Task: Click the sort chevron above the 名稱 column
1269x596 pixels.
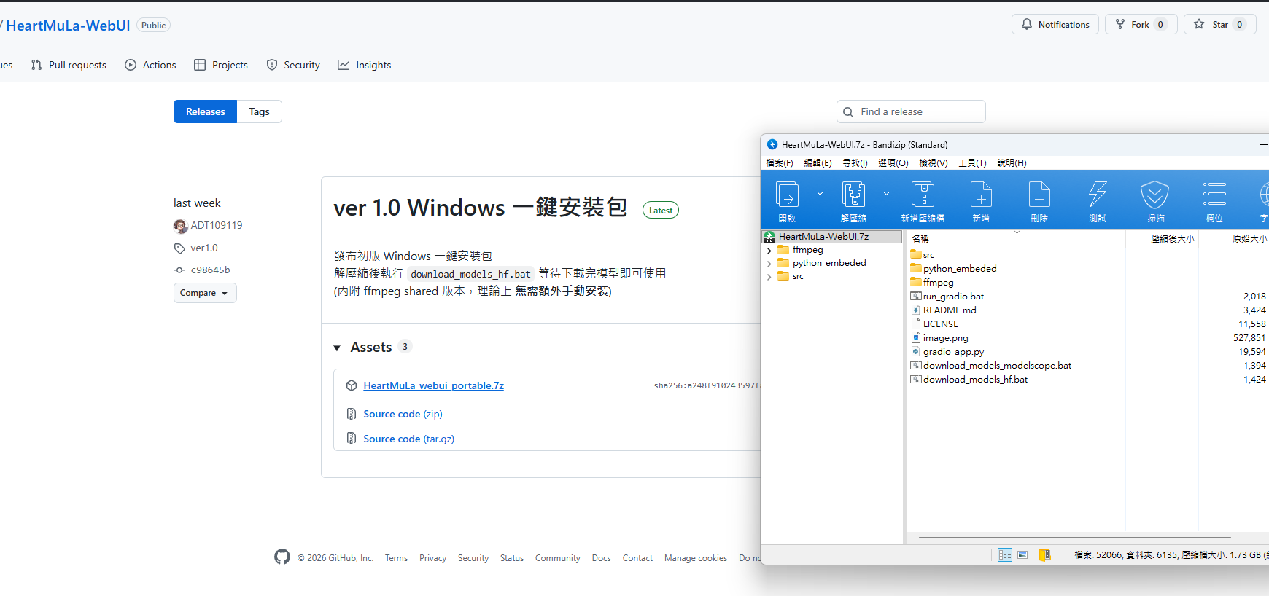Action: click(x=1017, y=232)
